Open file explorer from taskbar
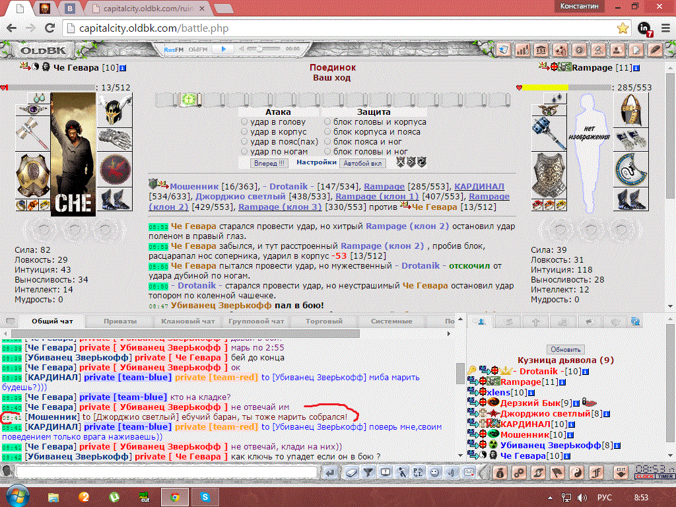Viewport: 676px width, 507px height. (53, 497)
